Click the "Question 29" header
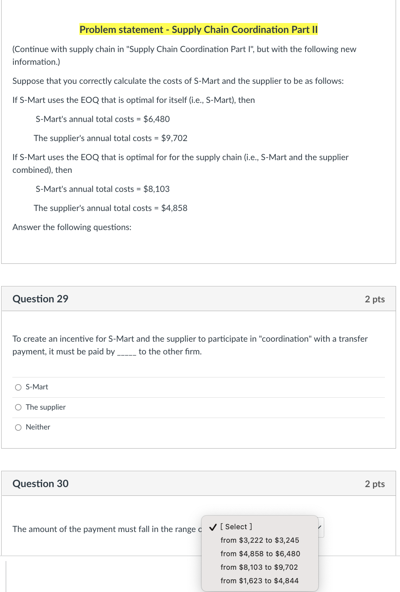The height and width of the screenshot is (592, 400). 40,299
